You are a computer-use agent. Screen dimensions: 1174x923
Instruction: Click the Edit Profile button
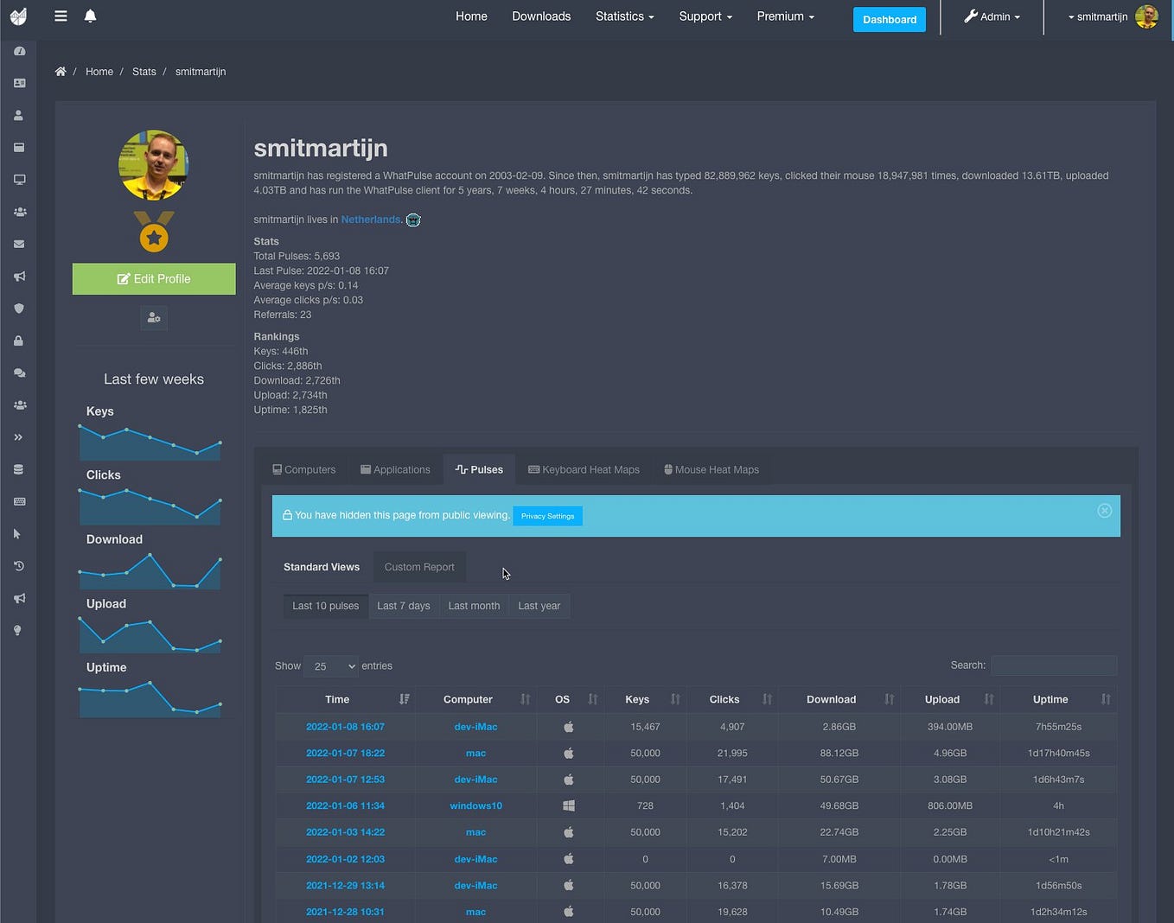[153, 278]
